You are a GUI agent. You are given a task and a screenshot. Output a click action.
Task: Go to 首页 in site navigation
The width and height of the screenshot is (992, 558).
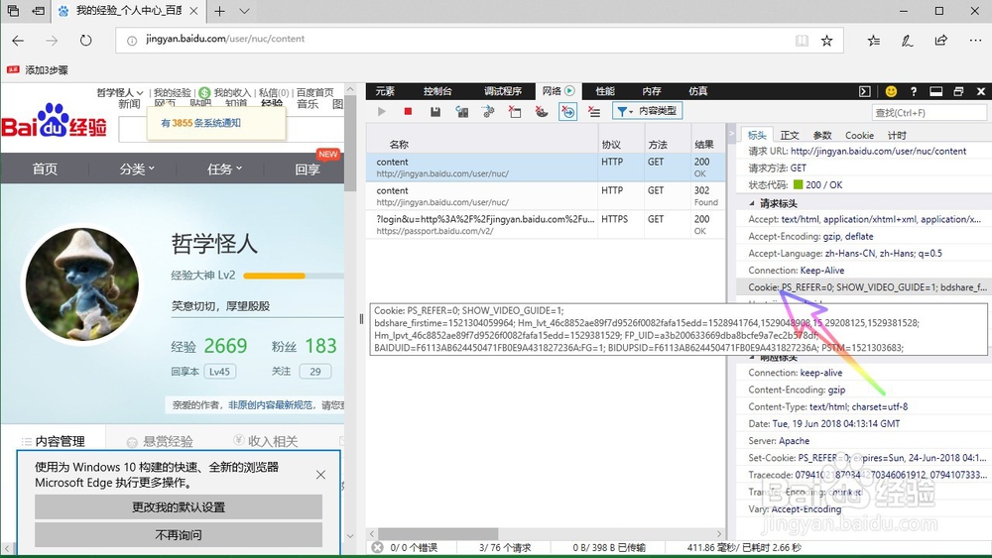(45, 169)
